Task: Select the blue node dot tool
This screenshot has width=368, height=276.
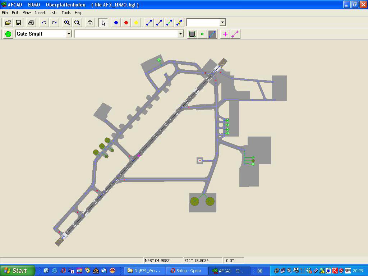Action: (x=116, y=23)
